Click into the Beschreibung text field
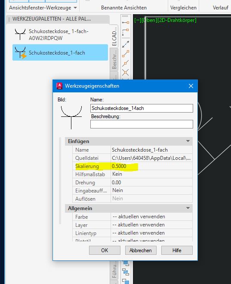Image resolution: width=231 pixels, height=284 pixels. pos(142,124)
